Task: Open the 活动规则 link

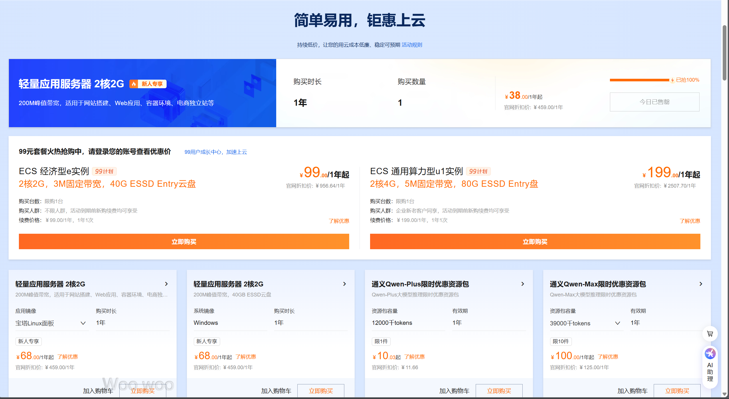Action: 412,45
